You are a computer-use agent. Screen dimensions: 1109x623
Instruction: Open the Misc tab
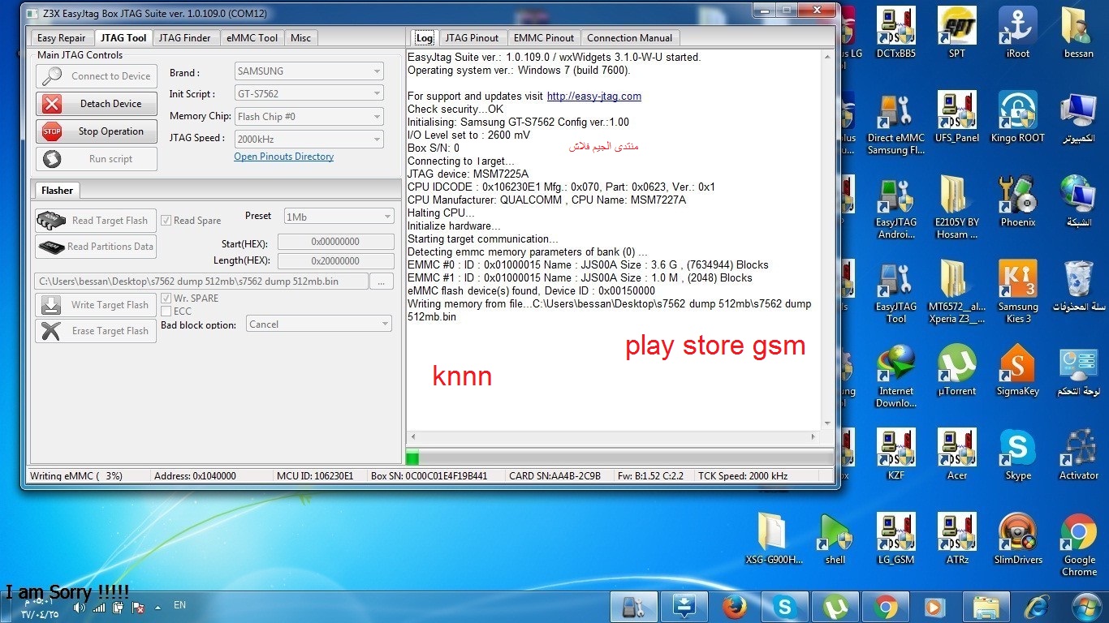pos(300,38)
